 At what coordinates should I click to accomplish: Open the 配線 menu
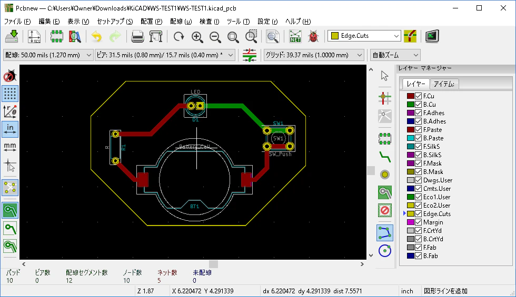pos(181,22)
